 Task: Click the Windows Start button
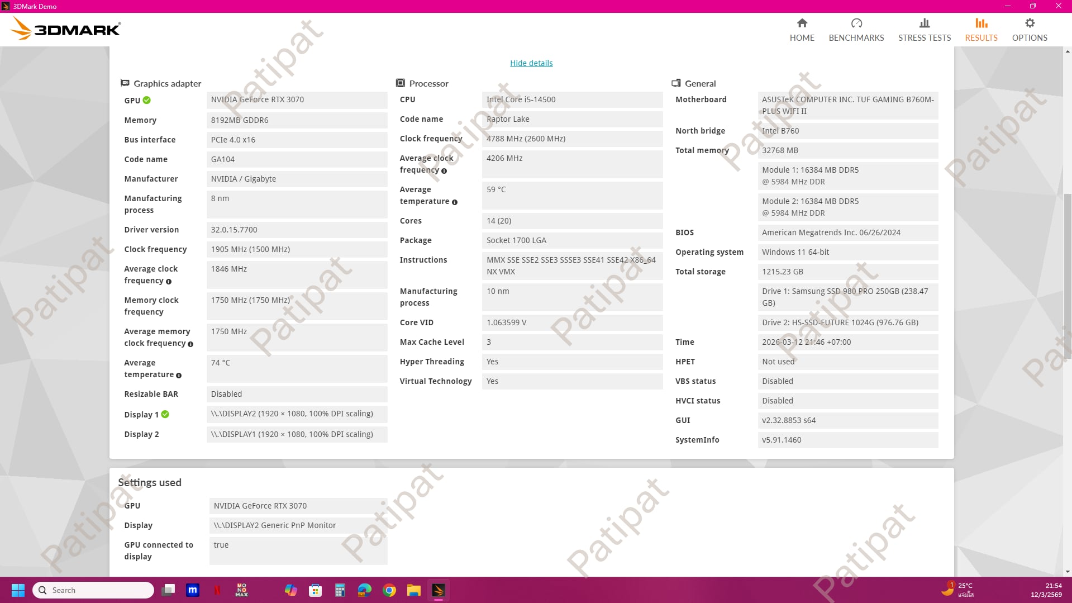tap(18, 590)
